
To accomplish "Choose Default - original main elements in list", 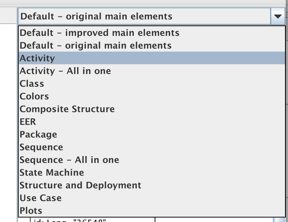I will [152, 46].
